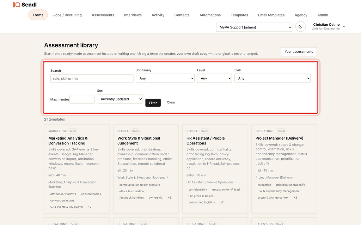Click the feedback handling tag
The image size is (361, 225).
pyautogui.click(x=131, y=198)
